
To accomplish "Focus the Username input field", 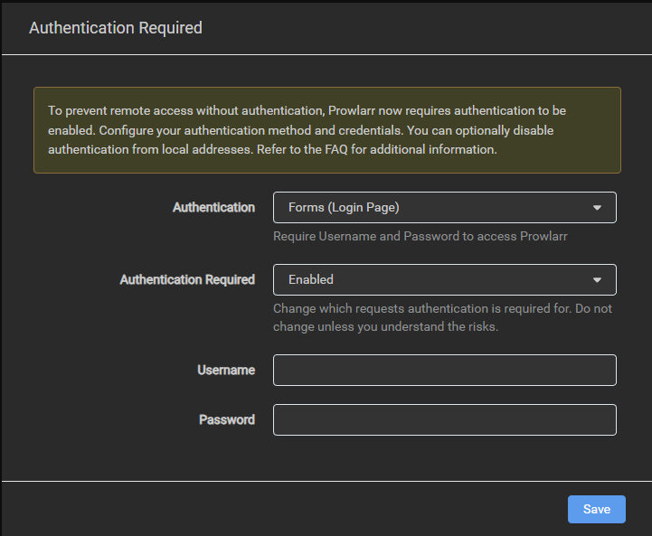I will pyautogui.click(x=444, y=370).
